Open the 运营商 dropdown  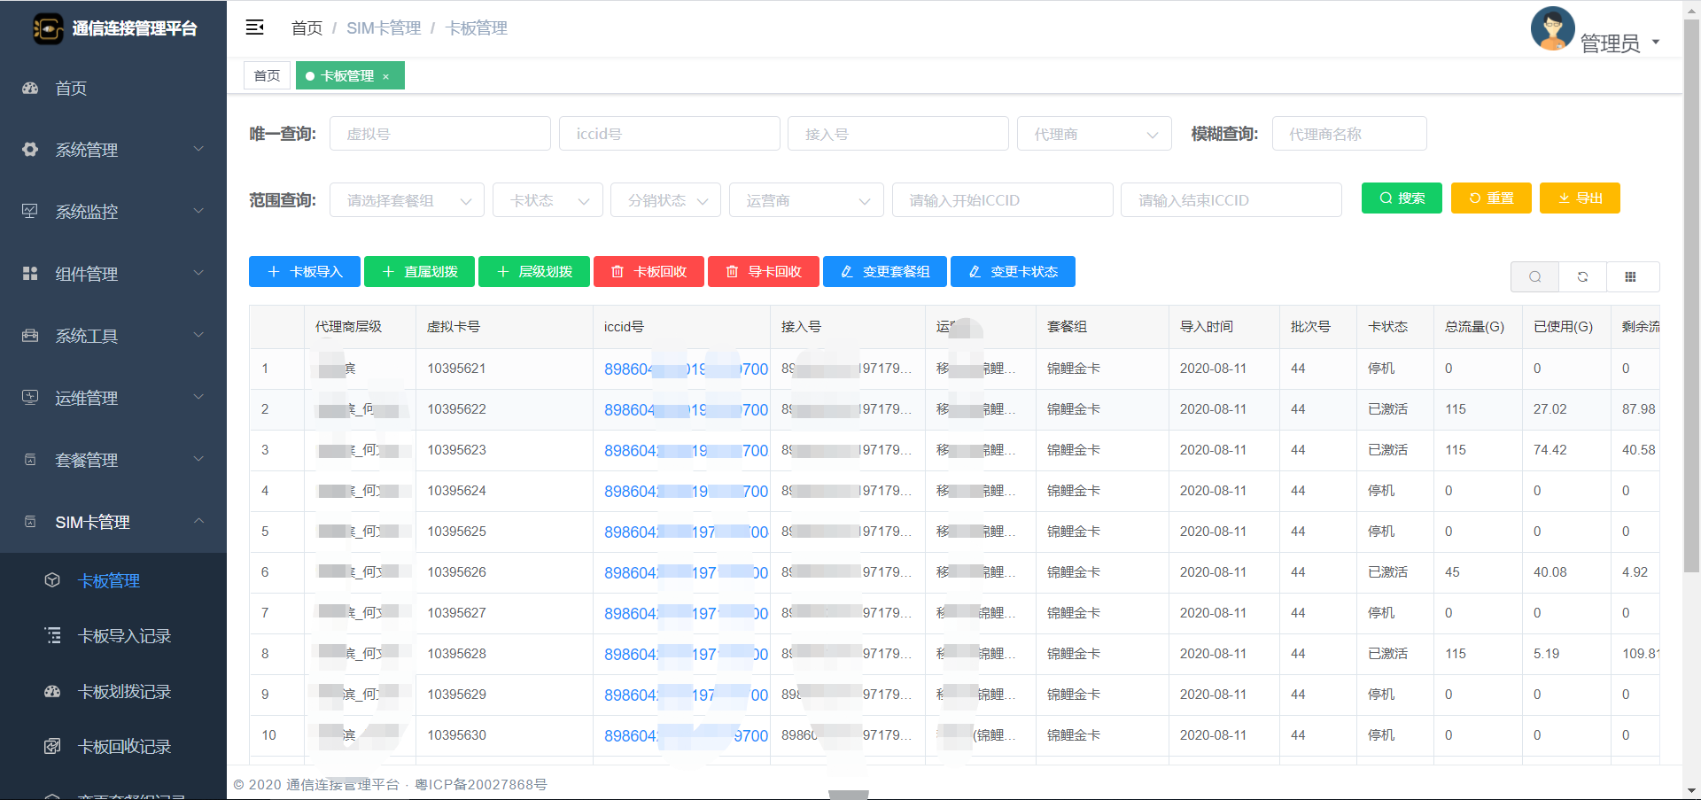pos(806,200)
